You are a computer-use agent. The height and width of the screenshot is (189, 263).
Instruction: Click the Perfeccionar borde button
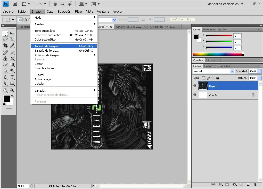(182, 19)
